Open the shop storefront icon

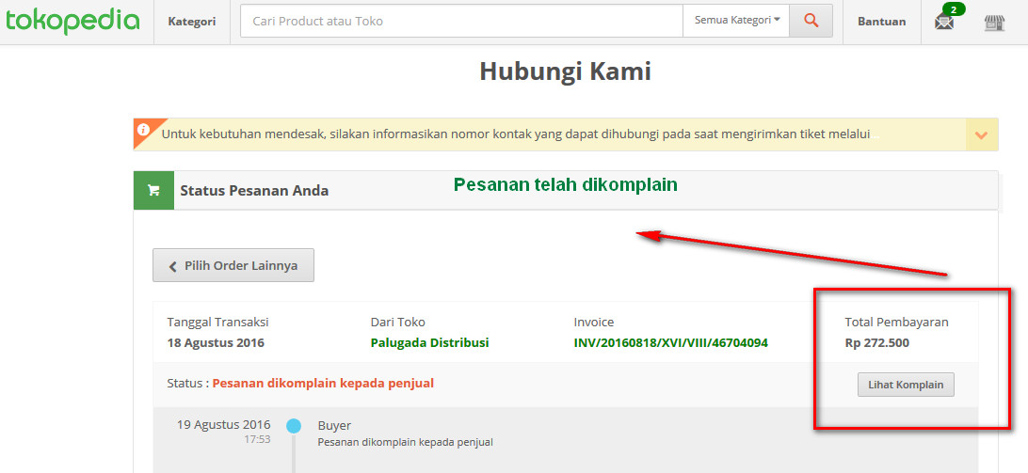[994, 23]
